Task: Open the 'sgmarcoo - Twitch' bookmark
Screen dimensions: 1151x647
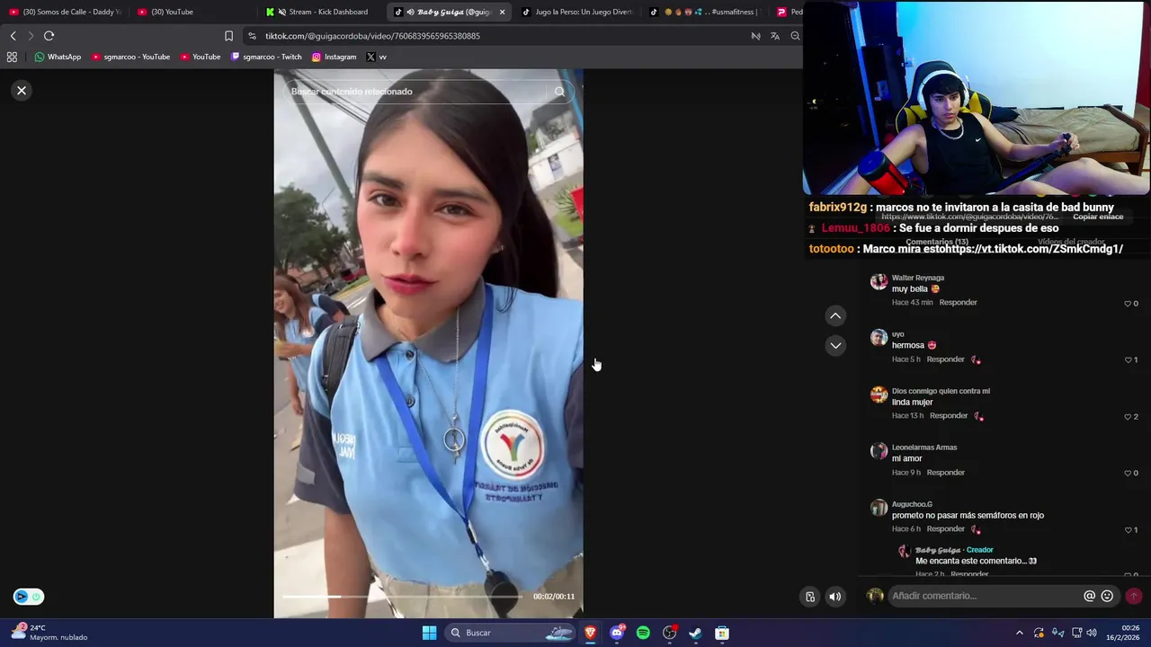Action: click(267, 57)
